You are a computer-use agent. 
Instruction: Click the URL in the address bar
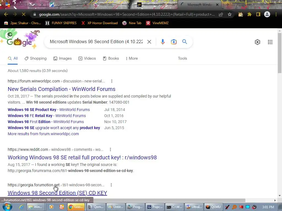[x=127, y=14]
